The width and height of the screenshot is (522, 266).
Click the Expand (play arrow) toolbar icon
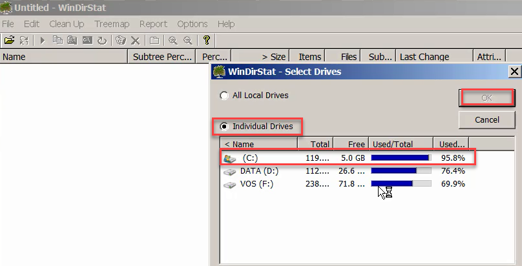[42, 40]
